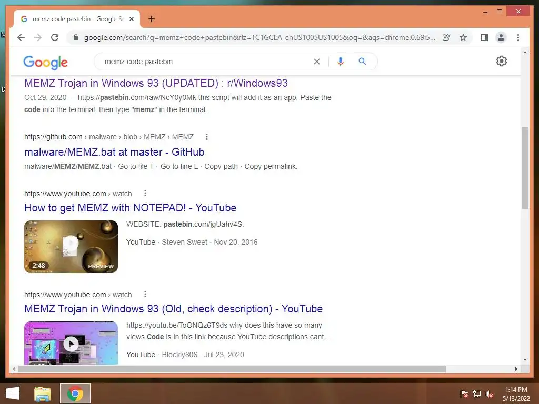Image resolution: width=539 pixels, height=404 pixels.
Task: Bookmark this page with star icon
Action: [463, 37]
